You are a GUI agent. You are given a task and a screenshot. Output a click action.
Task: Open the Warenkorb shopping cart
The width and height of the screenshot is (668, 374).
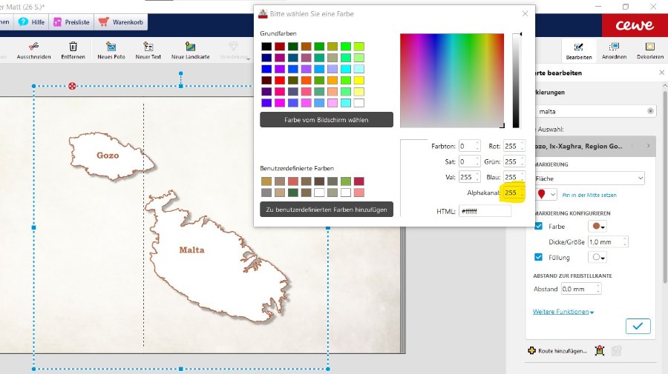pyautogui.click(x=121, y=22)
